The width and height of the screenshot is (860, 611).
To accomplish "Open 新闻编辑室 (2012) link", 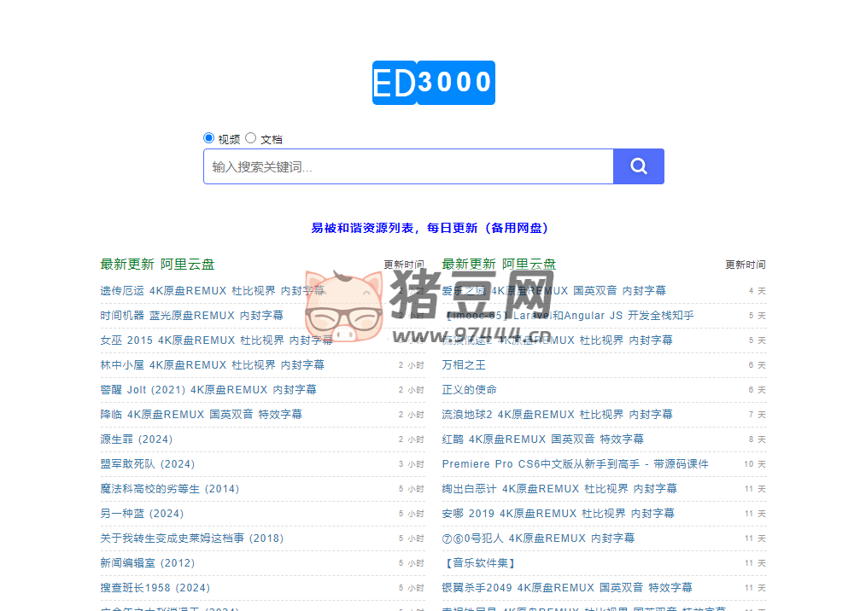I will tap(148, 562).
